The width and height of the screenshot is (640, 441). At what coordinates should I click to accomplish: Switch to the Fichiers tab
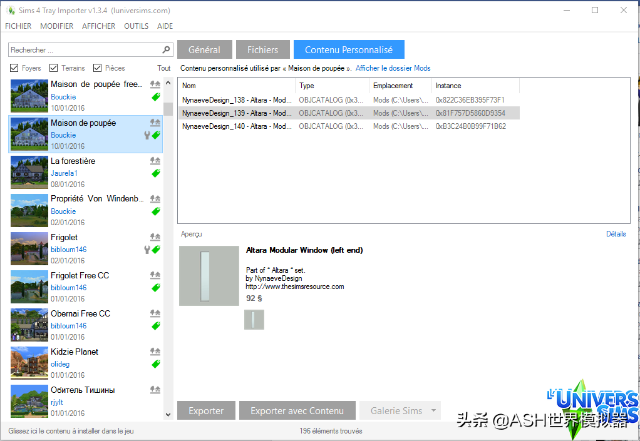263,49
